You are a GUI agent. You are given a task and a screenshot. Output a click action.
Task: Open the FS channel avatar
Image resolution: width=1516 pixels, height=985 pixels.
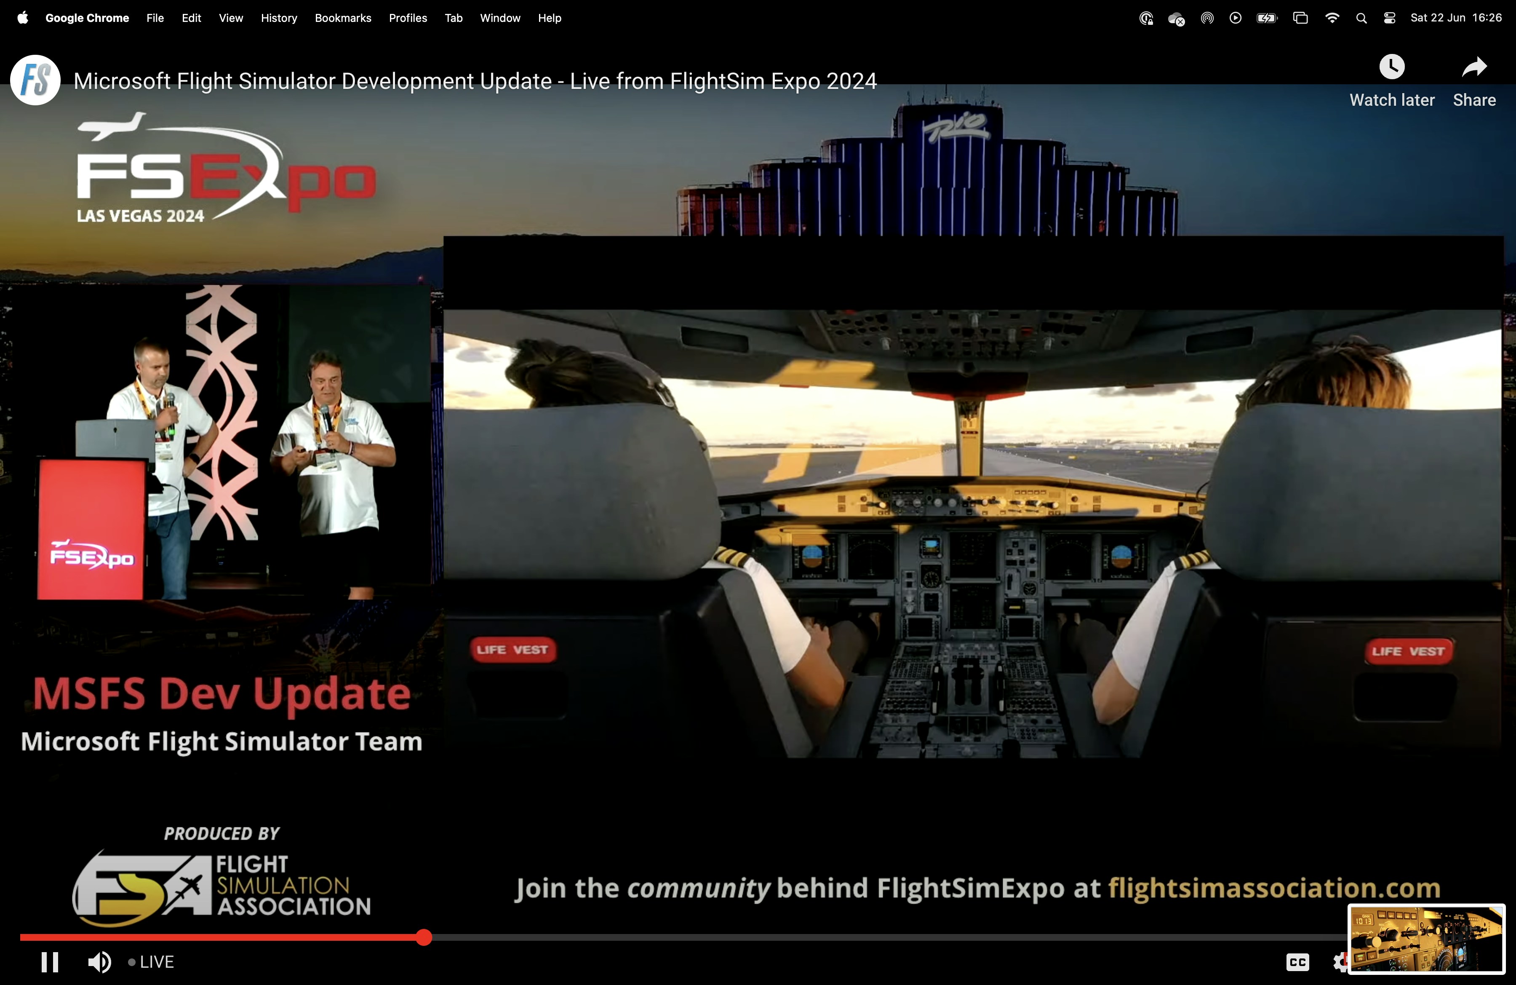[36, 80]
